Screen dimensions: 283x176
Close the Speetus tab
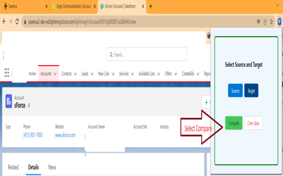pyautogui.click(x=46, y=7)
